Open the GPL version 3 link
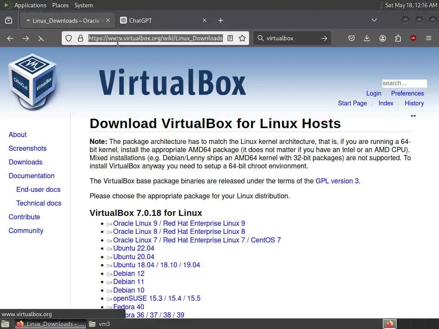Viewport: 439px width, 329px height. pyautogui.click(x=337, y=181)
